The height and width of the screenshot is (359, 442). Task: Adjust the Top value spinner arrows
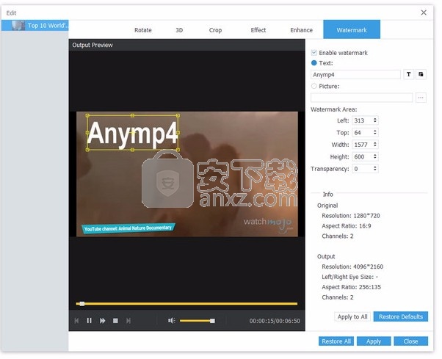pos(375,132)
